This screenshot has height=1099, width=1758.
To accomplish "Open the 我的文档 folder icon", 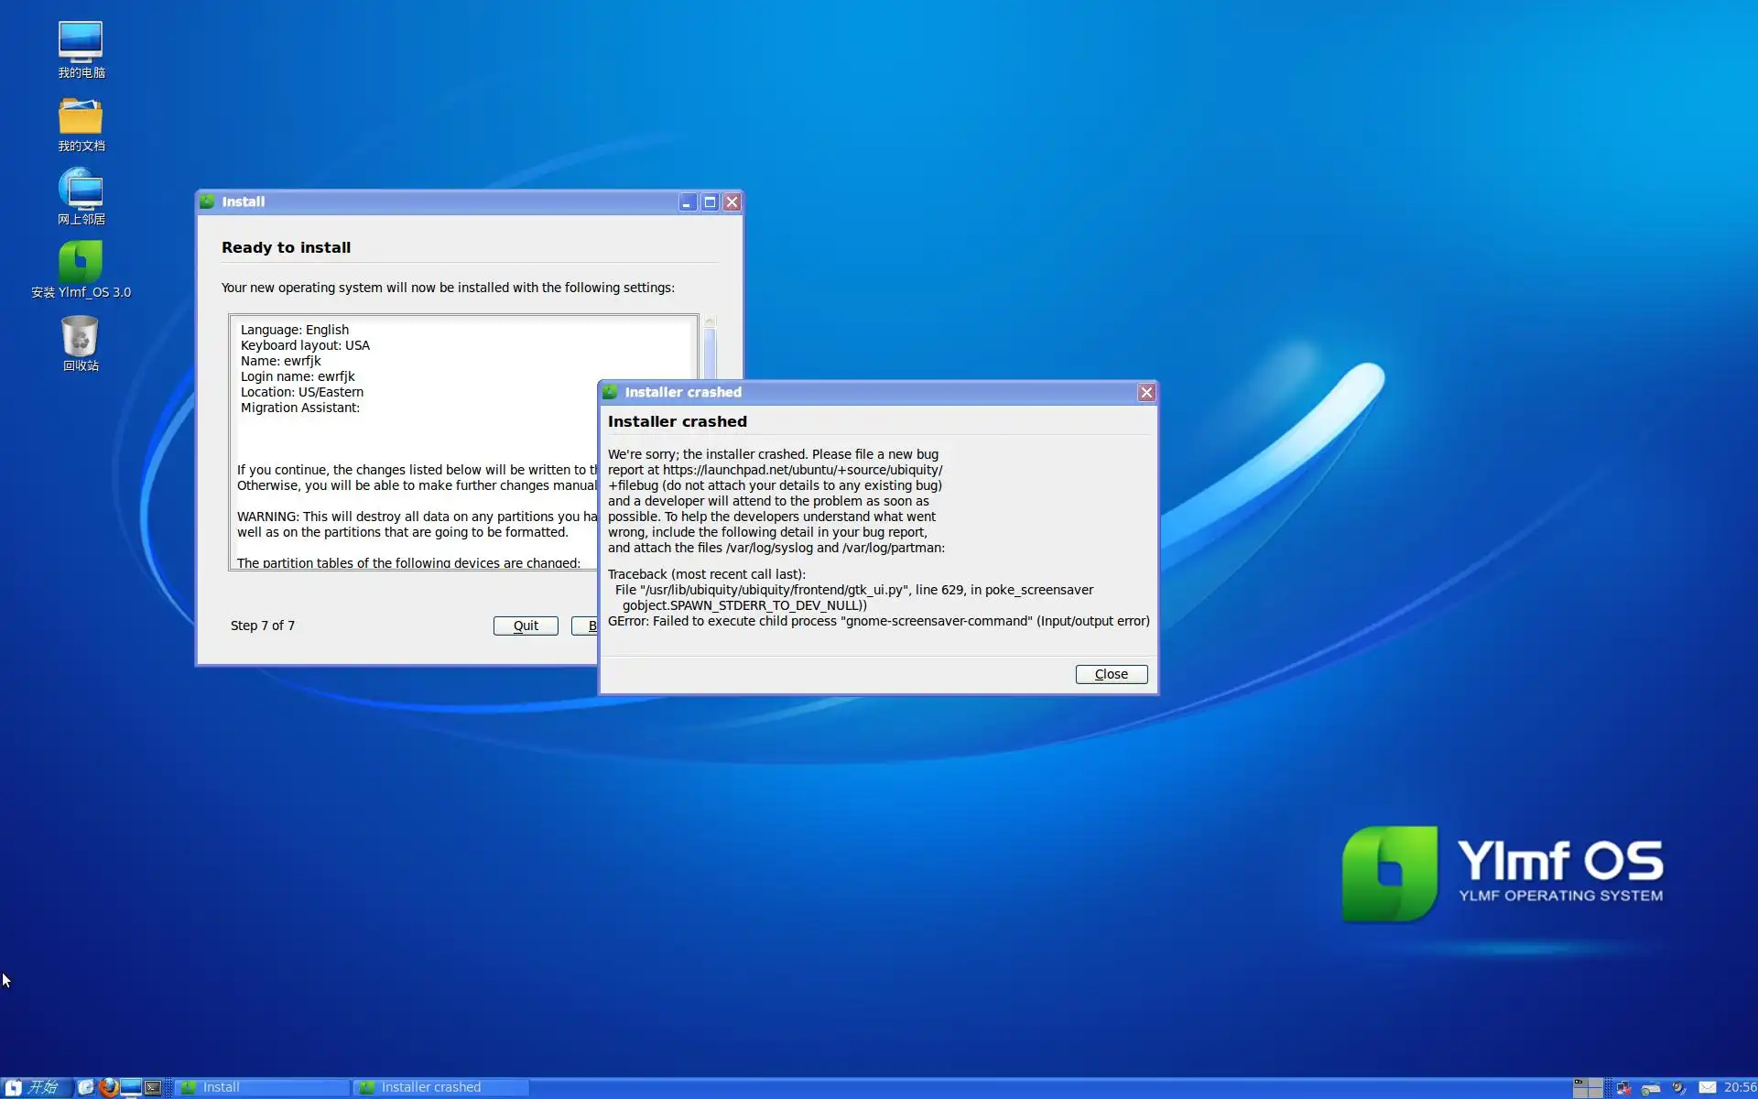I will [x=81, y=117].
